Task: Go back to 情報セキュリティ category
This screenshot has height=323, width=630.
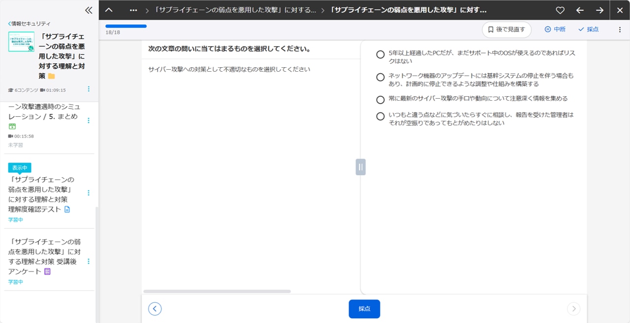Action: pos(30,24)
